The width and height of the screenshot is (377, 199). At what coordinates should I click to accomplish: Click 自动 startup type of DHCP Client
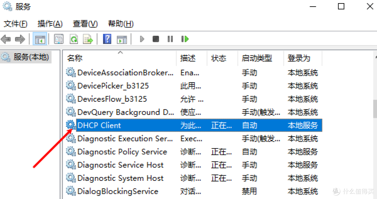pyautogui.click(x=249, y=125)
